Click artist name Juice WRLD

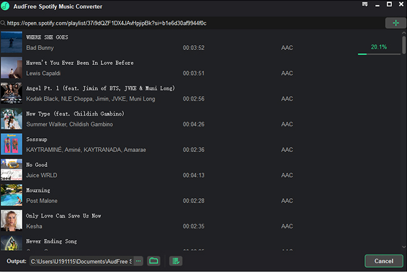pos(41,175)
